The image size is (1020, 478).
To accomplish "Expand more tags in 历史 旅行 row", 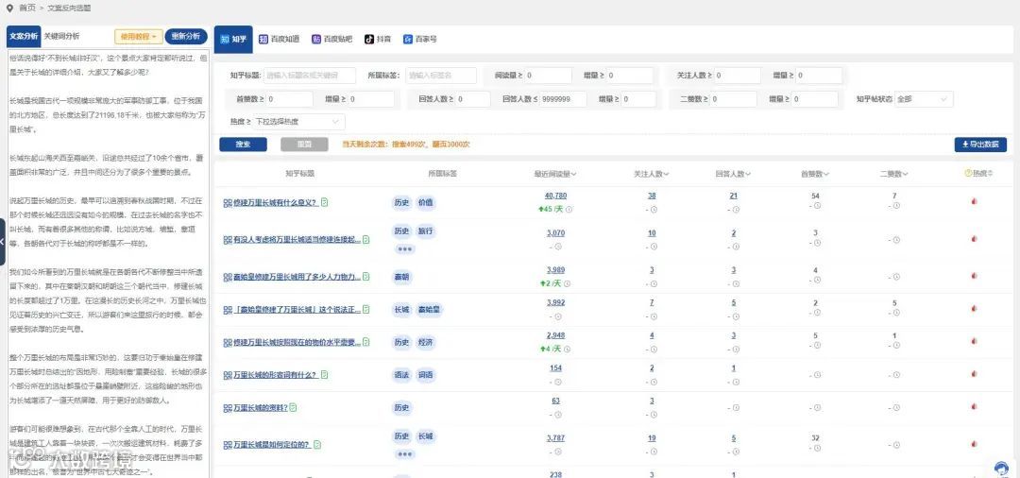I will (x=404, y=248).
